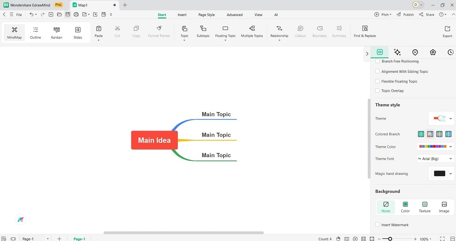456x241 pixels.
Task: Select second Colored Branch style
Action: click(x=430, y=134)
